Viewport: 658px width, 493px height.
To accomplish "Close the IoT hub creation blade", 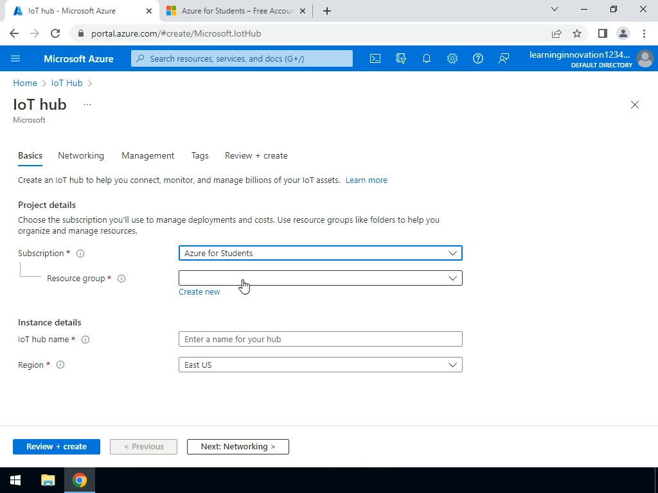I will [634, 105].
